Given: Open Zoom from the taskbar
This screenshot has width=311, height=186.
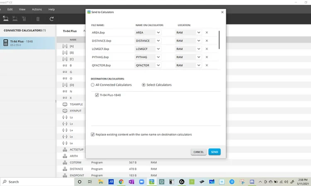Looking at the screenshot, I should [x=142, y=181].
